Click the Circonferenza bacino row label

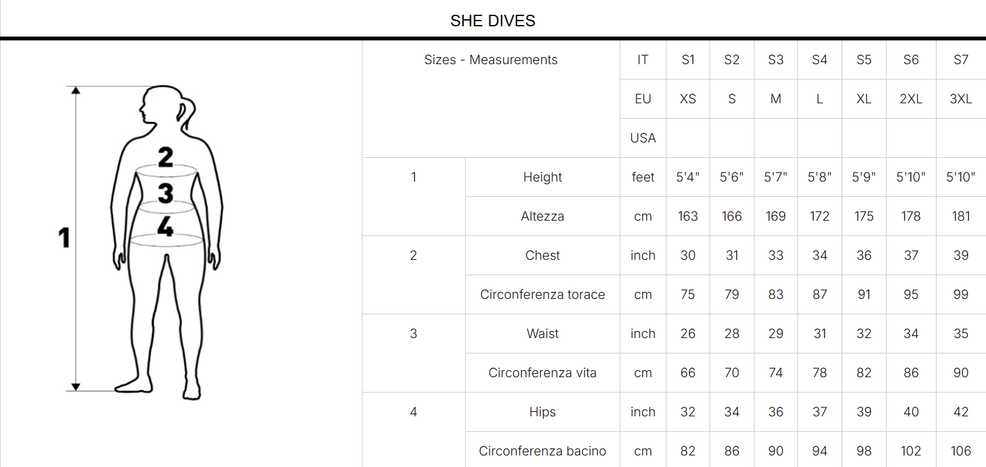coord(543,451)
